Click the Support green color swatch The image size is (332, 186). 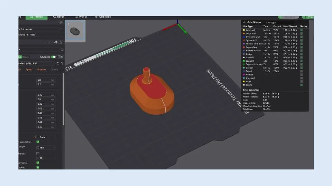pyautogui.click(x=244, y=61)
